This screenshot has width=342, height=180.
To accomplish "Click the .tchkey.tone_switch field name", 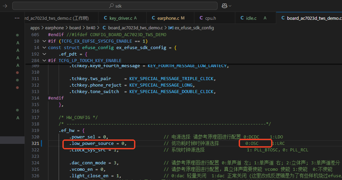I will 94,92.
